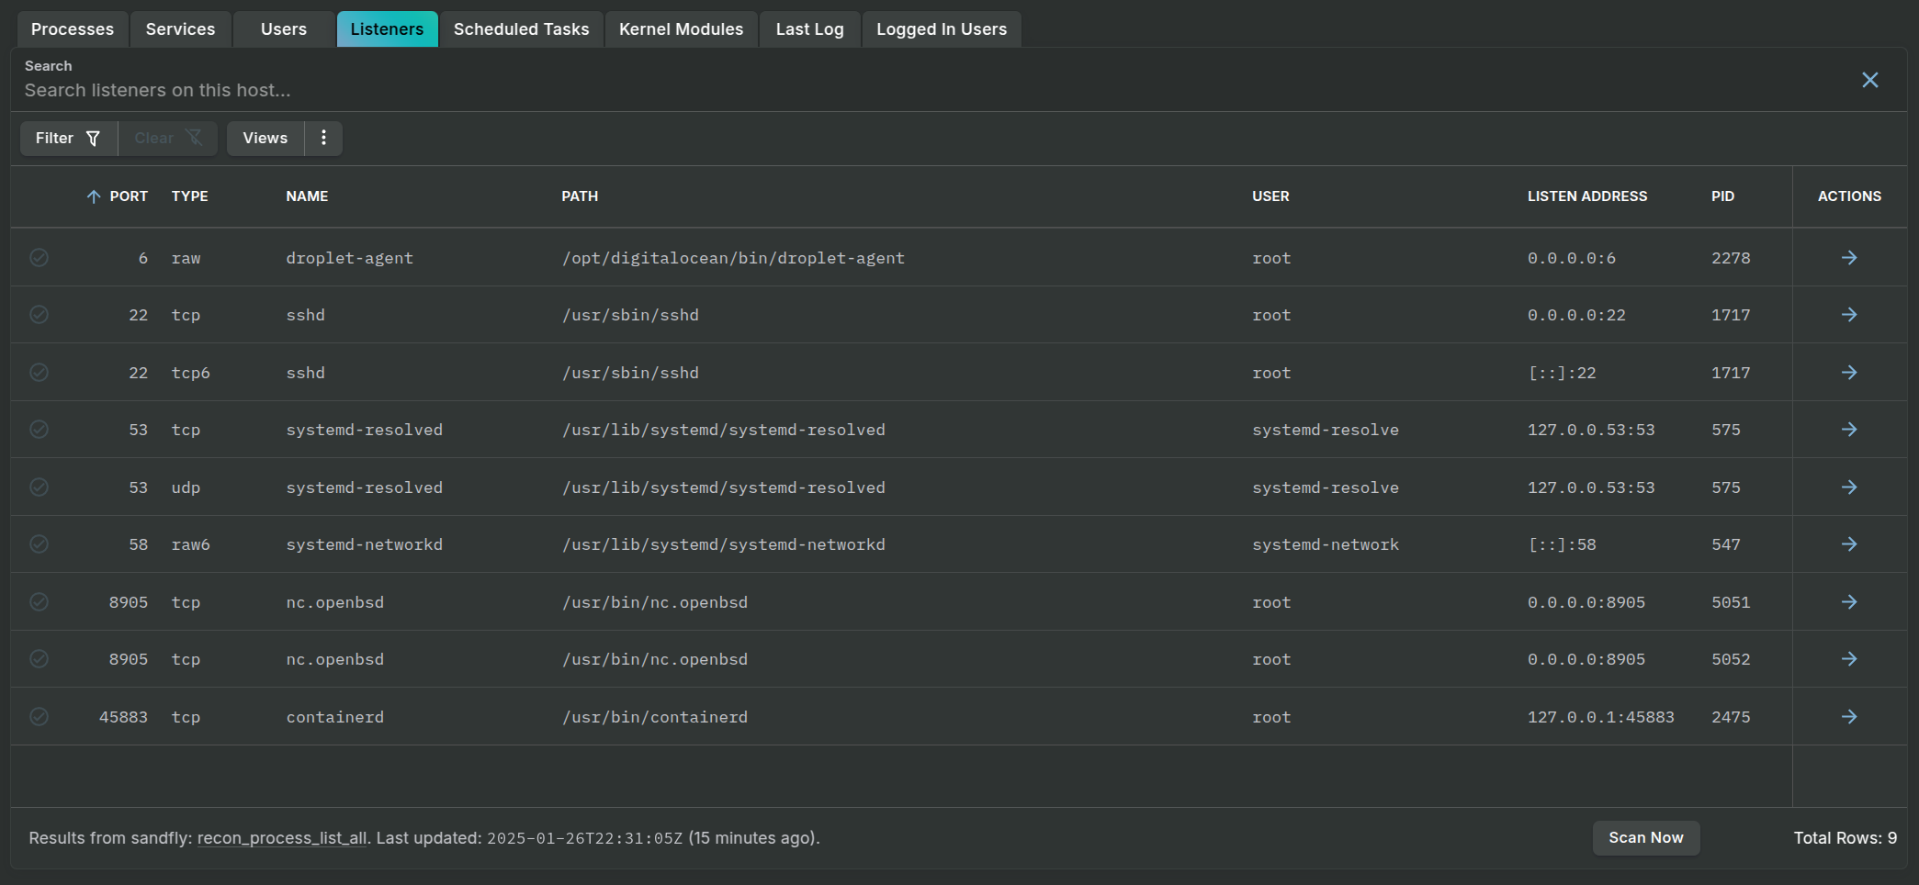Click the containerd name cell
This screenshot has width=1919, height=885.
(334, 717)
